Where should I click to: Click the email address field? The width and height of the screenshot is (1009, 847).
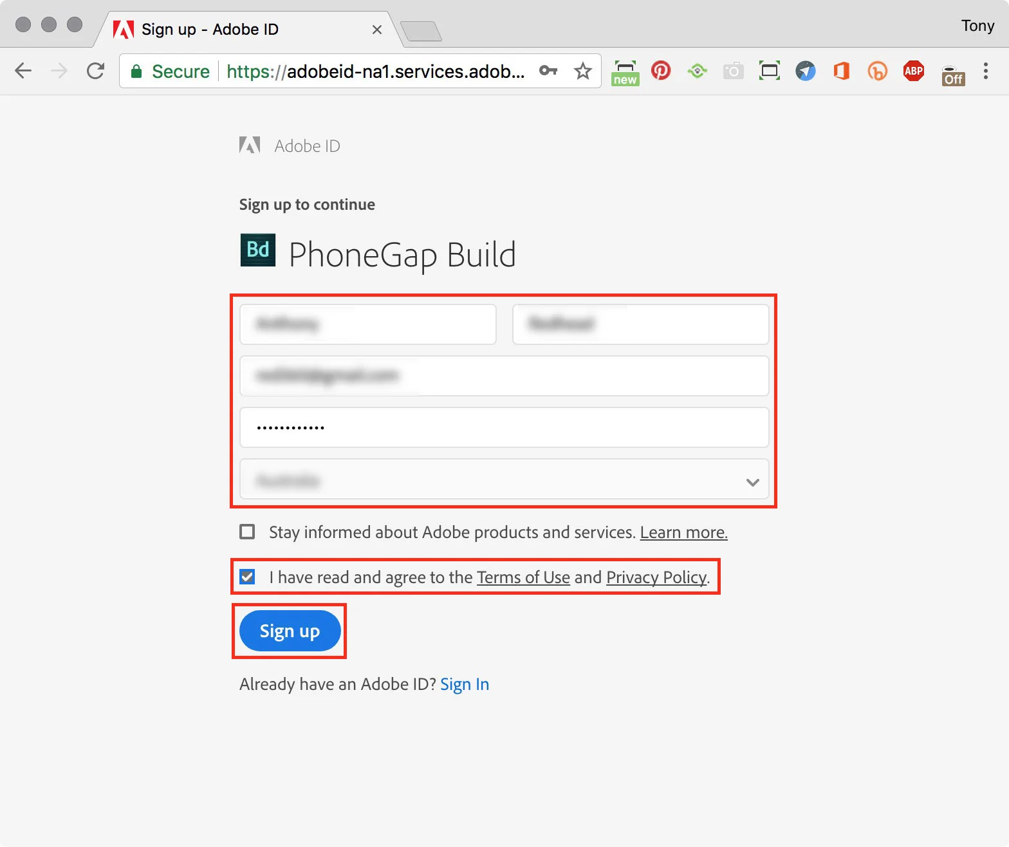tap(504, 376)
